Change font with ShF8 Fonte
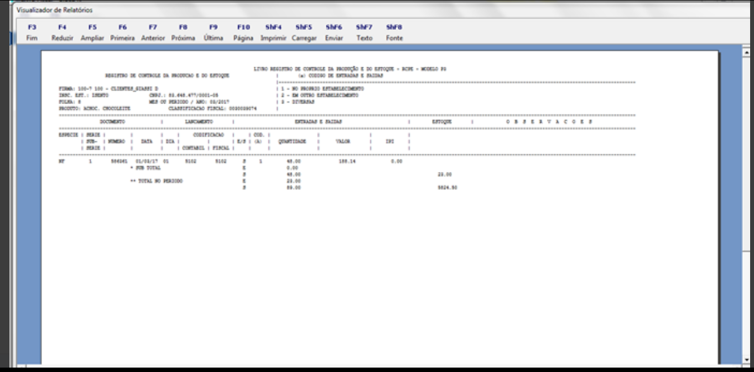The width and height of the screenshot is (754, 372). point(394,33)
